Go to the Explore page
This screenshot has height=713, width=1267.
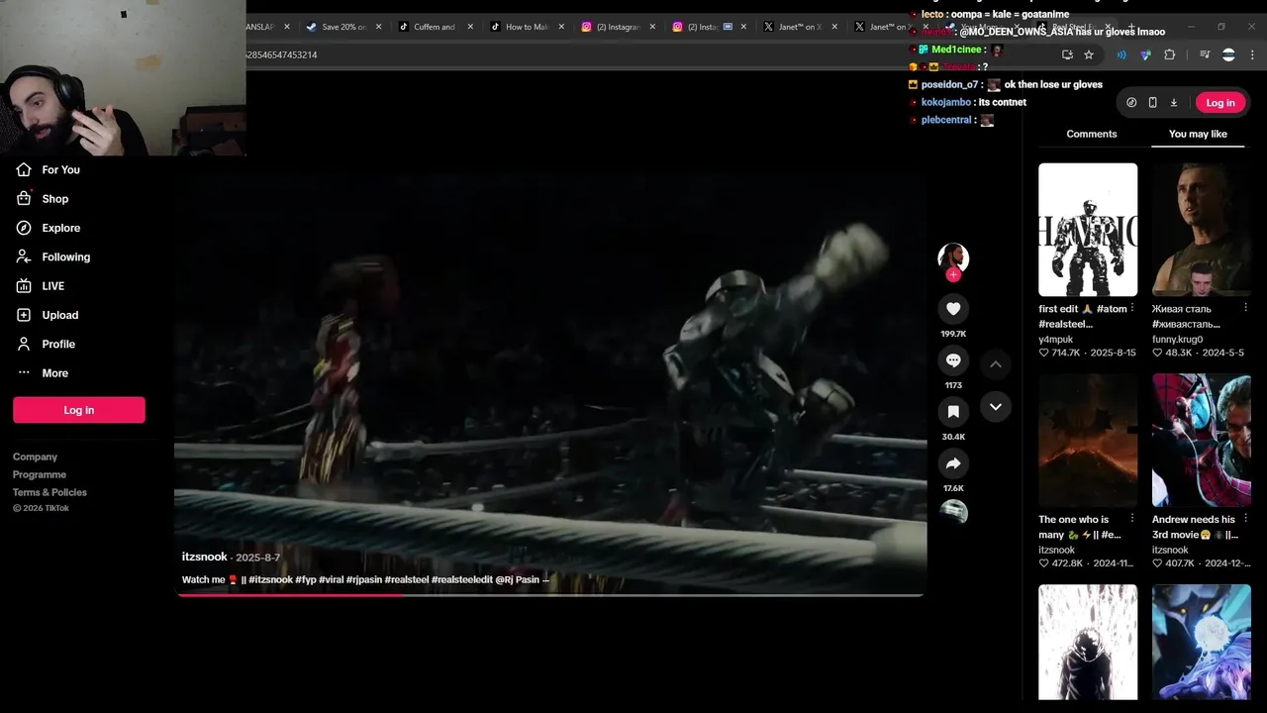click(x=48, y=228)
